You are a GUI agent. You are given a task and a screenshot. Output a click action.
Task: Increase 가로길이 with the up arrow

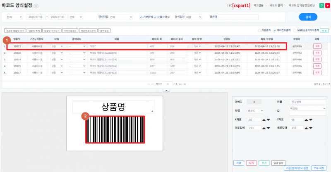coord(264,128)
